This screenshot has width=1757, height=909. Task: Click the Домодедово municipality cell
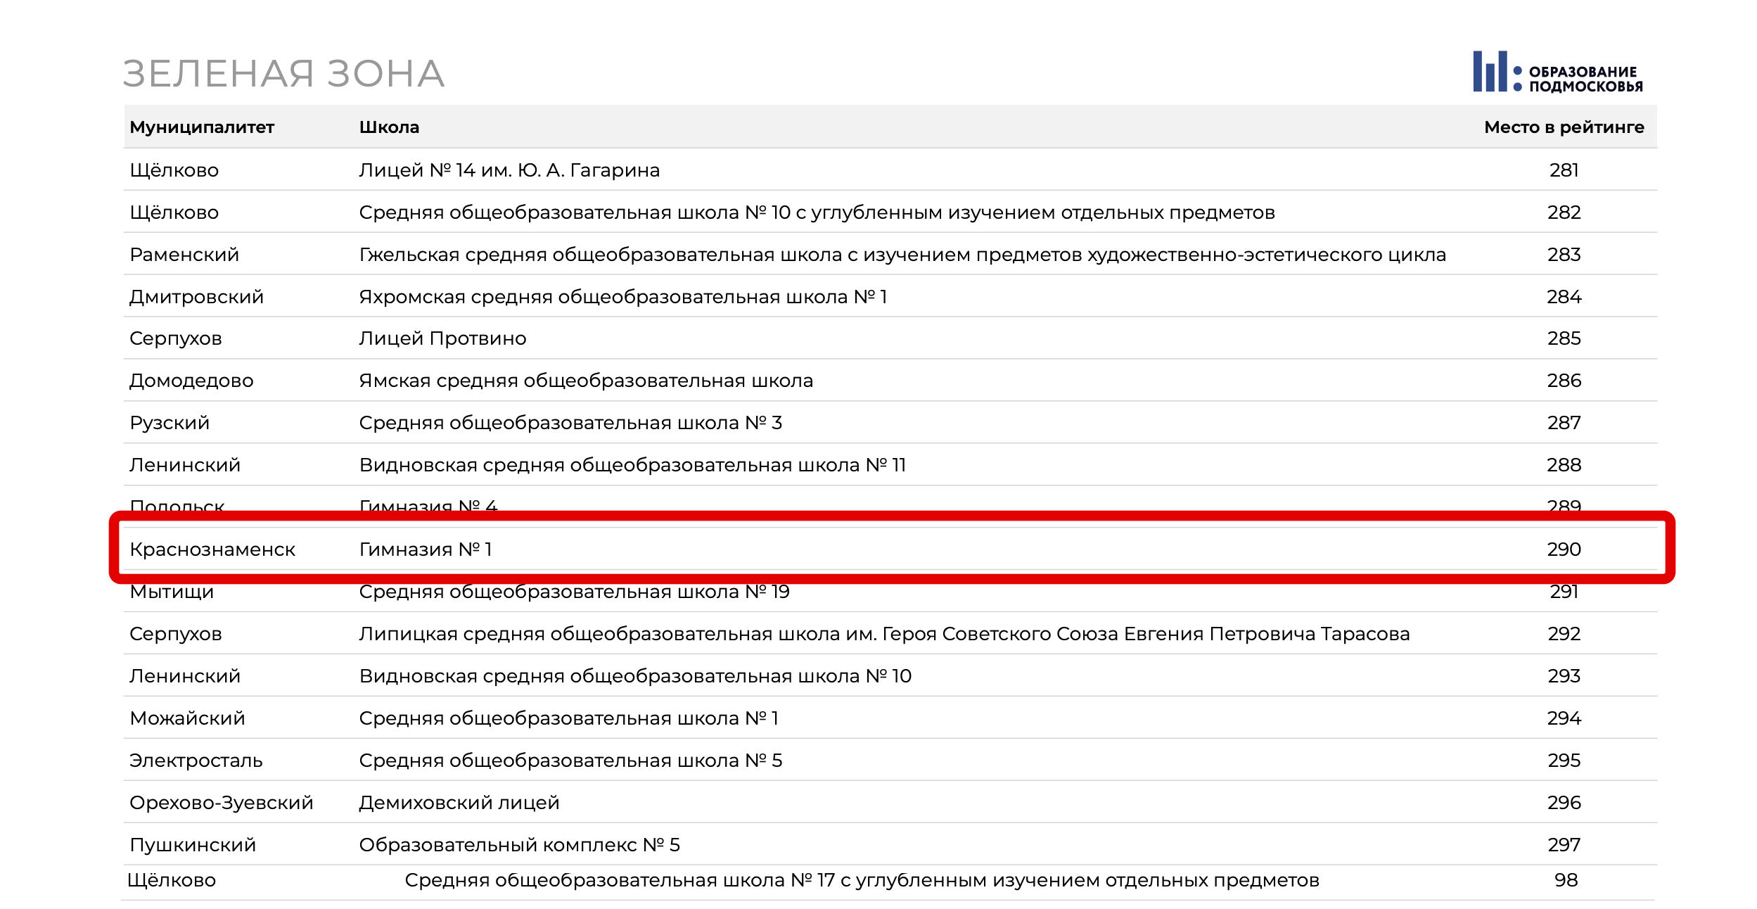(x=191, y=381)
